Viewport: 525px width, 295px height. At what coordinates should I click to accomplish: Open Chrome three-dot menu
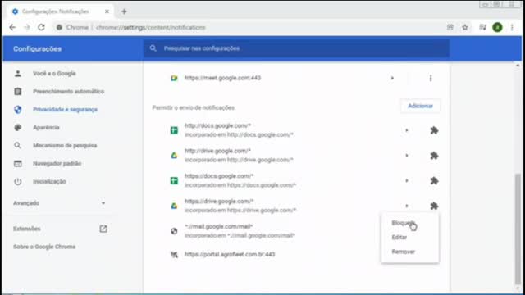pyautogui.click(x=512, y=27)
